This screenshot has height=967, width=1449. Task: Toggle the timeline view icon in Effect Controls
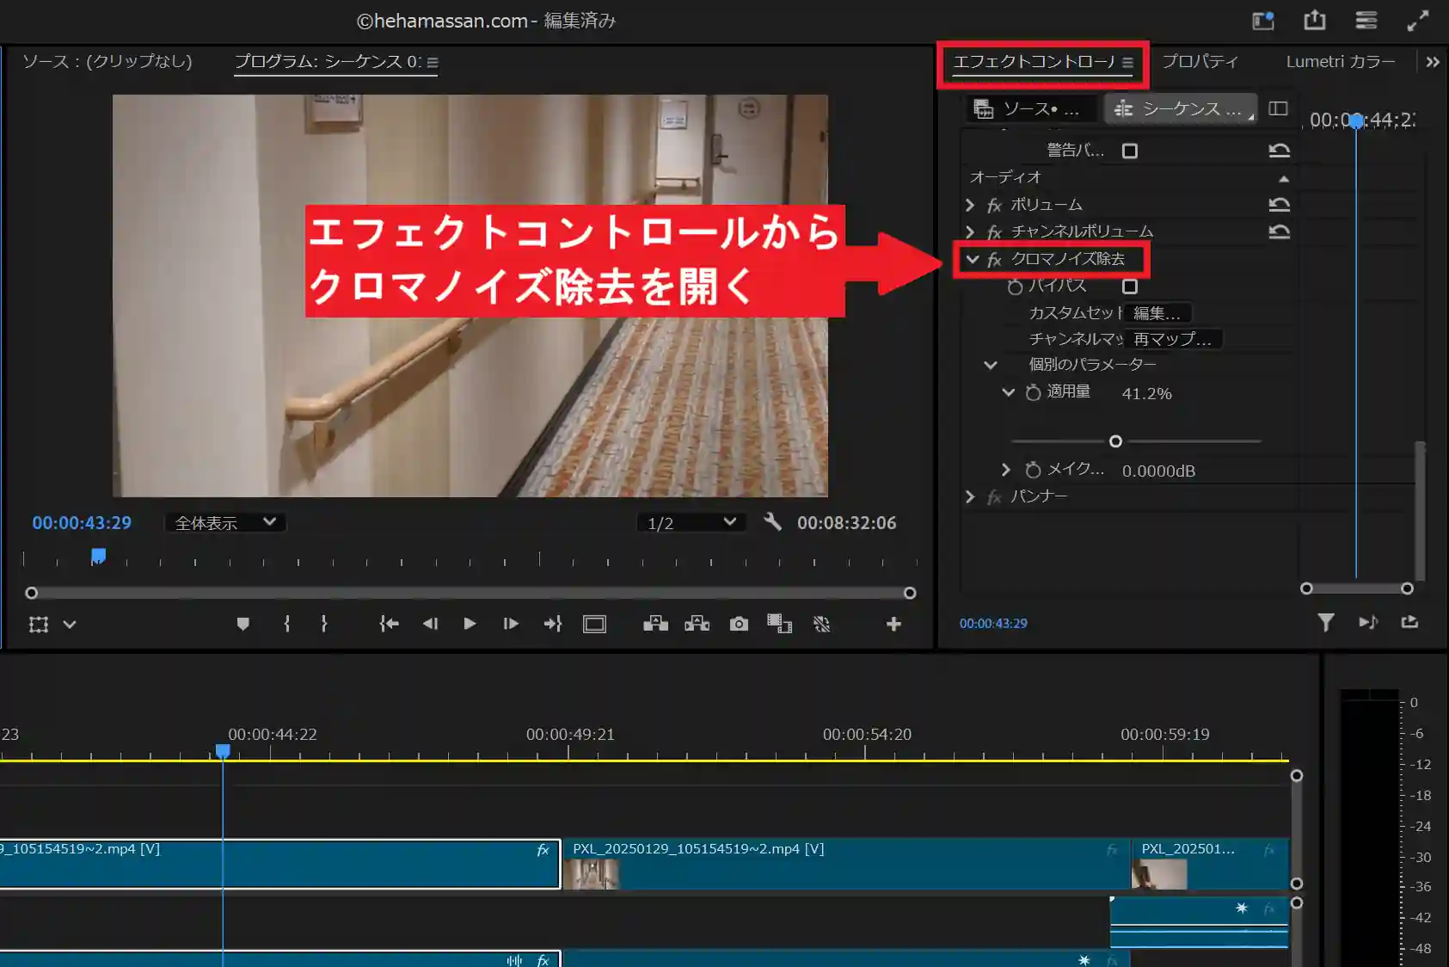pos(1279,108)
